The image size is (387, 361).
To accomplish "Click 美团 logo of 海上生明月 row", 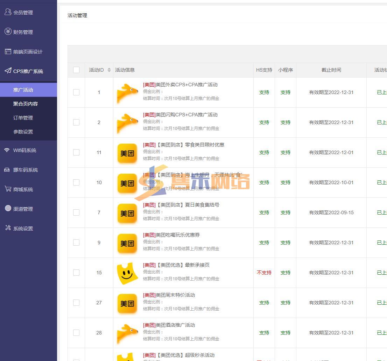I will coord(127,183).
